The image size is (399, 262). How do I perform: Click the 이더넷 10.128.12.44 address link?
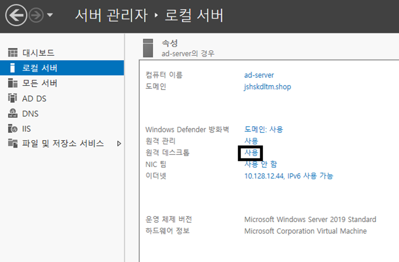[x=289, y=176]
